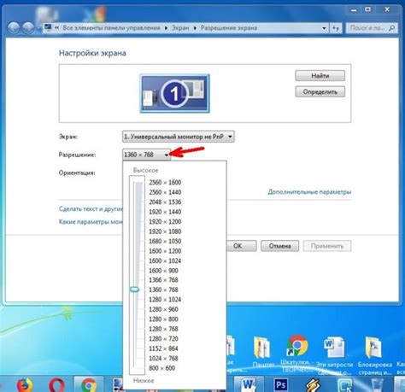Click the monitor 1 display thumbnail
This screenshot has width=405, height=392.
click(174, 93)
